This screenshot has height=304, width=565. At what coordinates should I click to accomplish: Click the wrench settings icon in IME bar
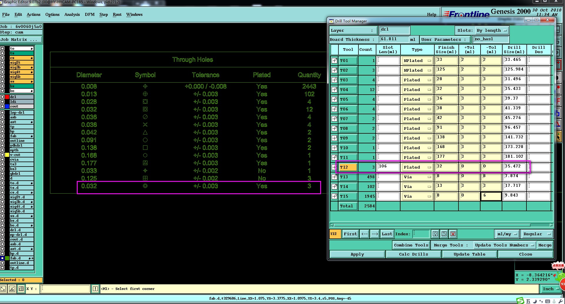click(560, 301)
